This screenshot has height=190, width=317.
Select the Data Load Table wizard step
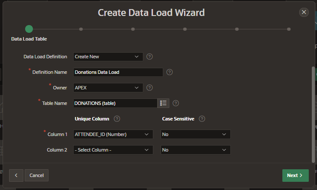click(x=29, y=29)
